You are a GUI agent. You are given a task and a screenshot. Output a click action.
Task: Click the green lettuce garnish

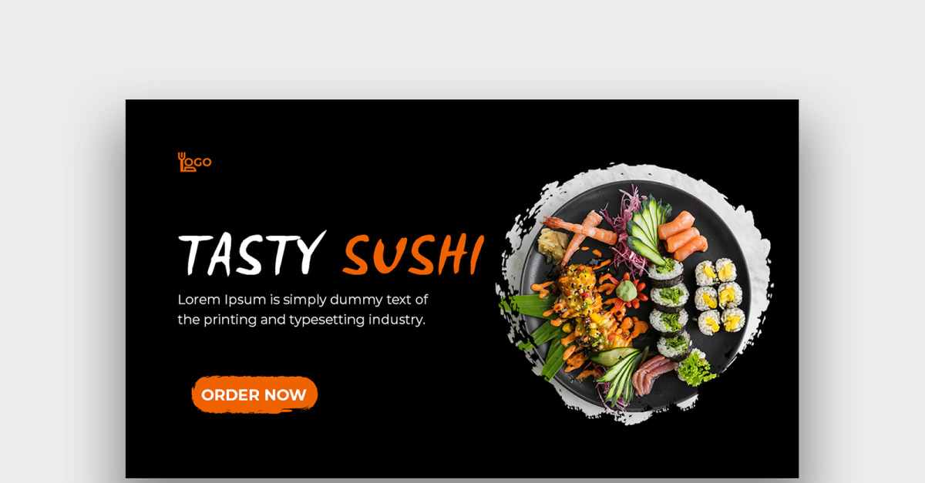(x=695, y=368)
